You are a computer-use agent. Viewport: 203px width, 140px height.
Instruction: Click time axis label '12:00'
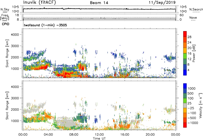(99, 135)
